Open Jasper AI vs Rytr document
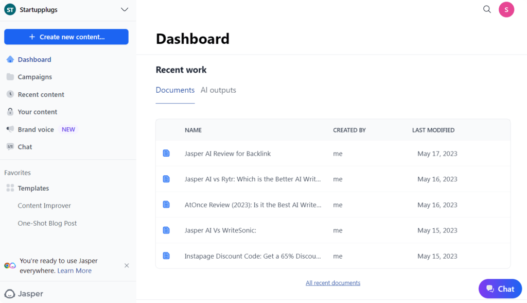 point(253,179)
